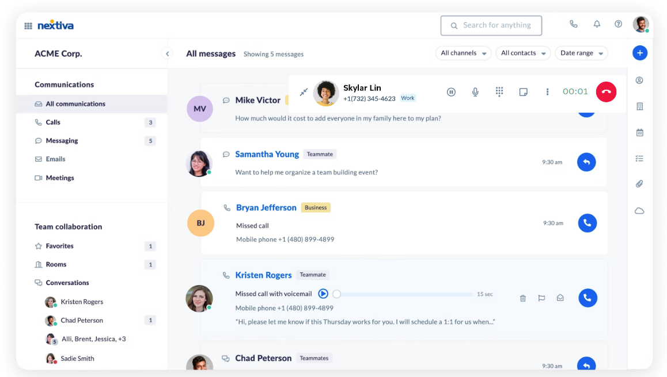This screenshot has width=667, height=377.
Task: Open Rooms in Team collaboration
Action: coord(92,264)
